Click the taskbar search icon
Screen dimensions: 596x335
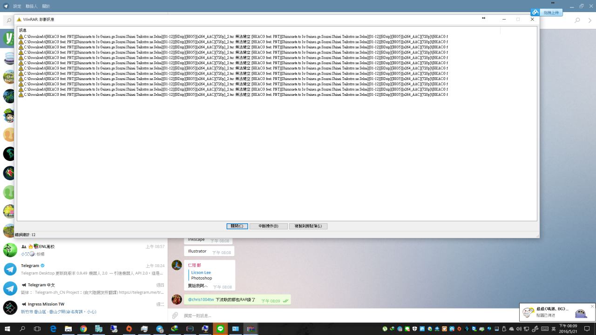tap(22, 328)
